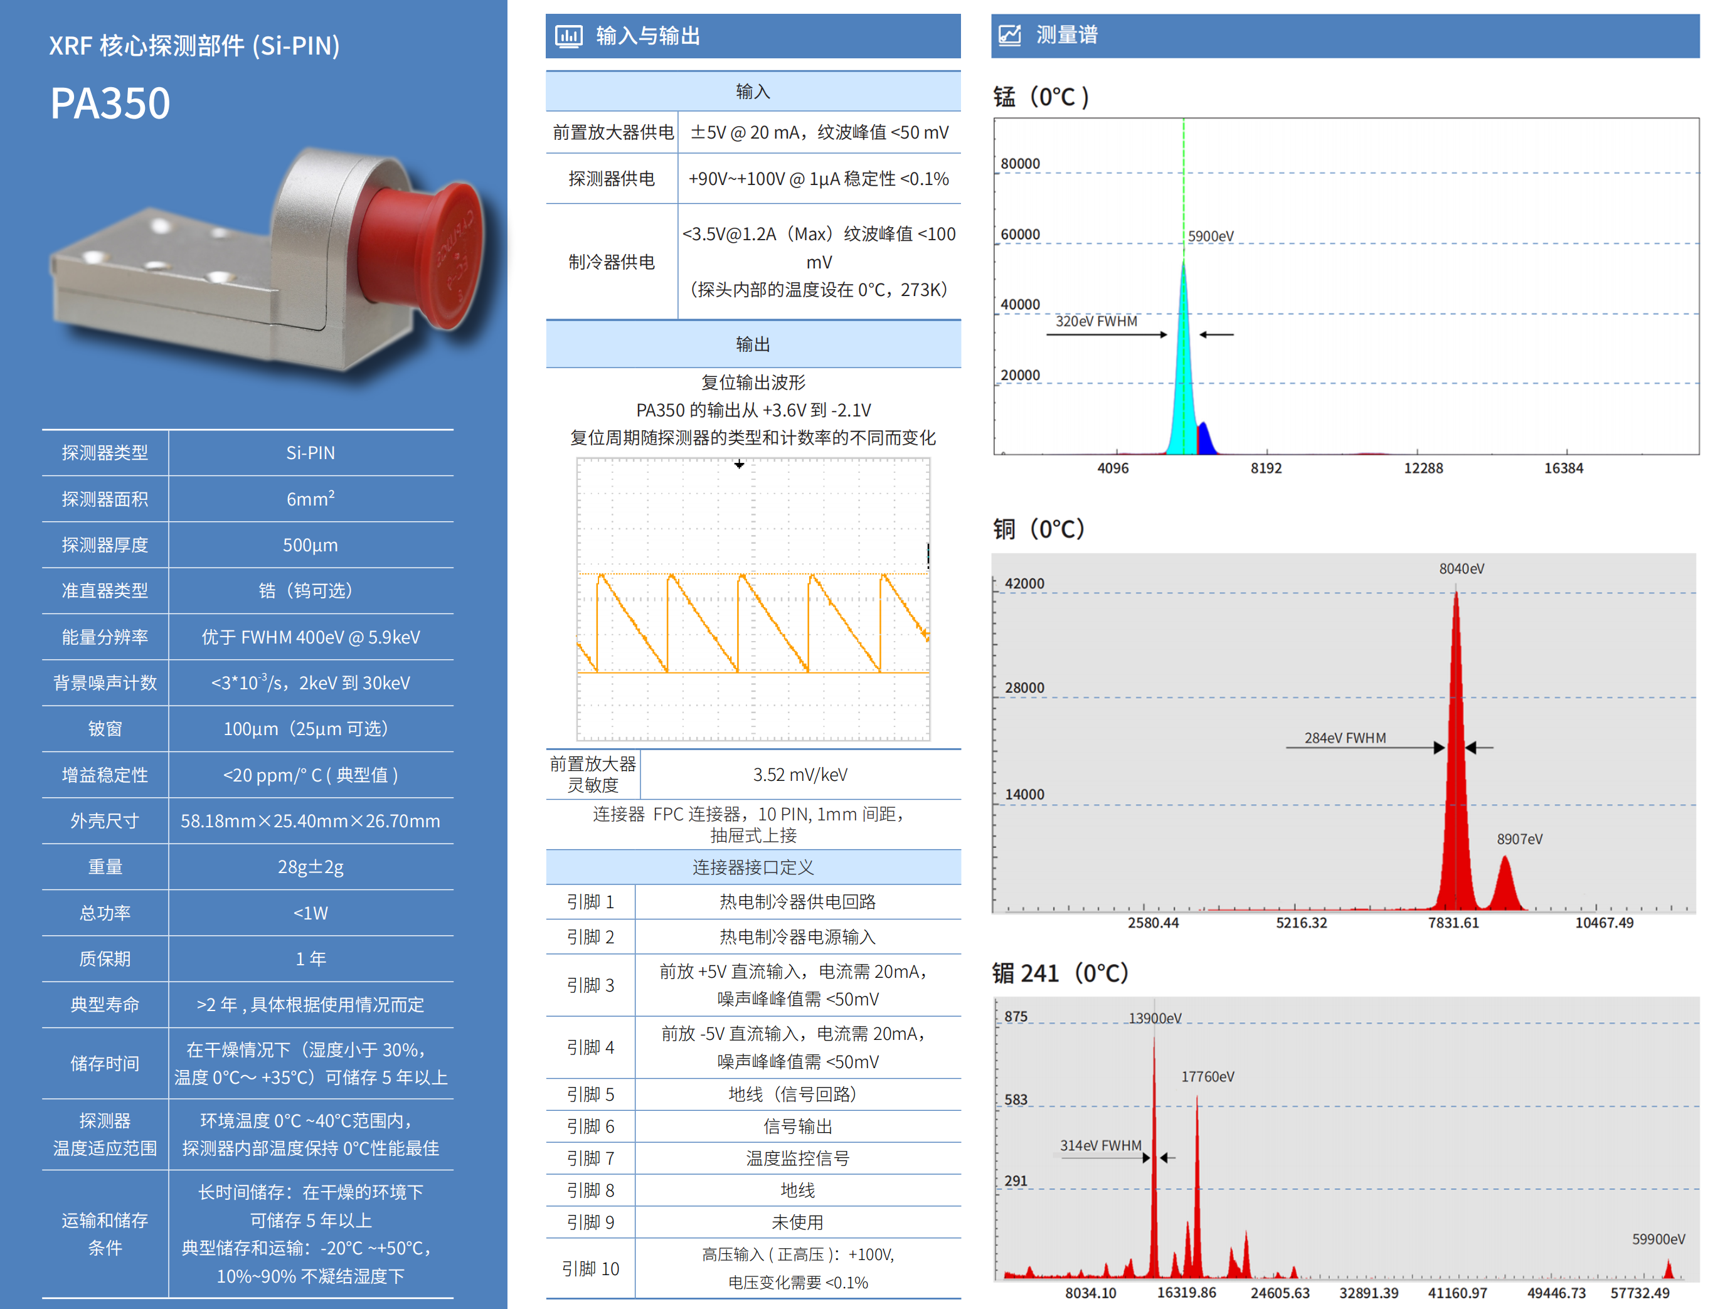Select the 输入与输出 section header
Image resolution: width=1715 pixels, height=1309 pixels.
pos(753,36)
